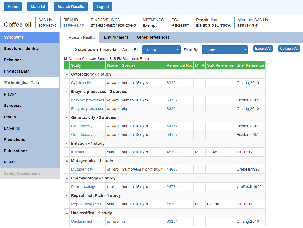Click the Reference No. column header
Image resolution: width=303 pixels, height=228 pixels.
[179, 65]
